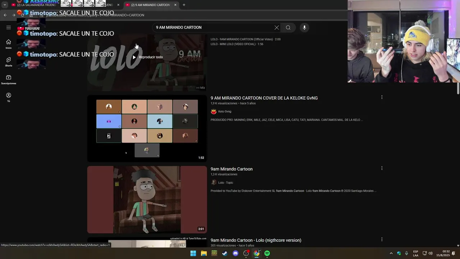Screen dimensions: 460x259
Task: Click the Lolo - Topic channel avatar
Action: tap(213, 182)
